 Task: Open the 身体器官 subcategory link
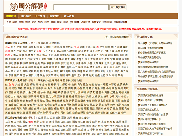[43, 43]
